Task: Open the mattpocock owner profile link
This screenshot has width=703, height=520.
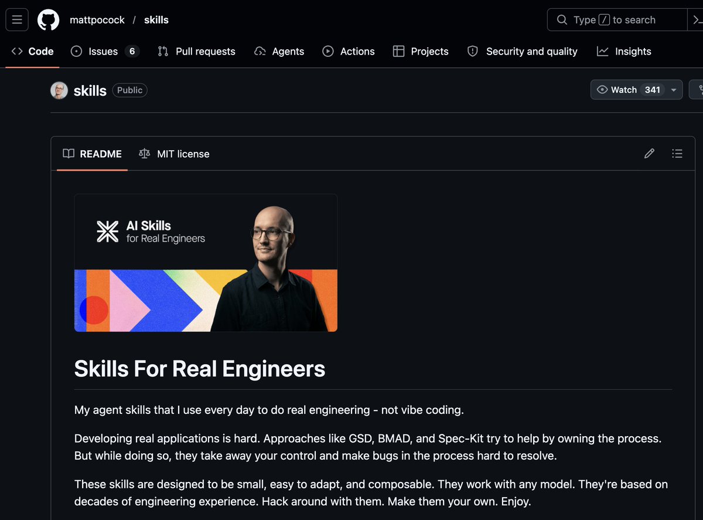Action: tap(97, 20)
